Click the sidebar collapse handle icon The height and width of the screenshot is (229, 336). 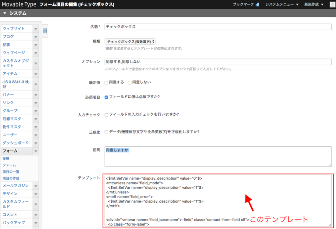[x=45, y=31]
